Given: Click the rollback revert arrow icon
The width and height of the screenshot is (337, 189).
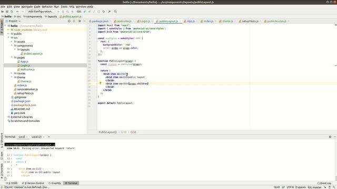Looking at the screenshot, I should 104,12.
